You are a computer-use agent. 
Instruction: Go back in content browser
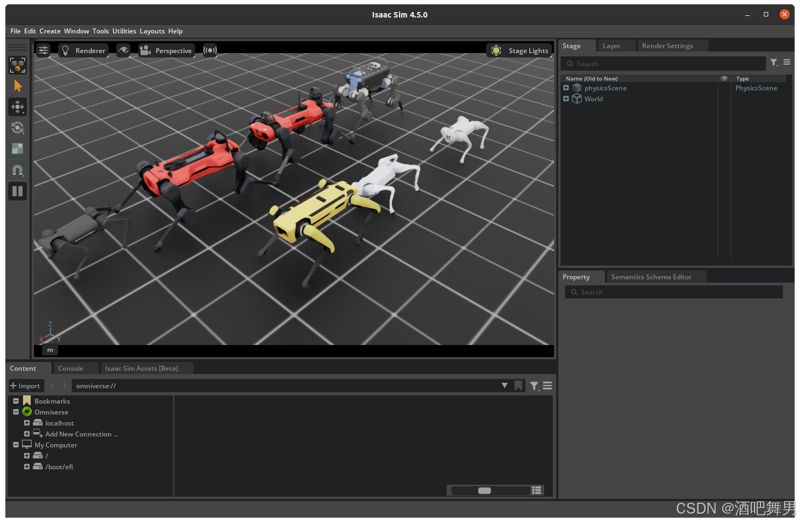[53, 386]
